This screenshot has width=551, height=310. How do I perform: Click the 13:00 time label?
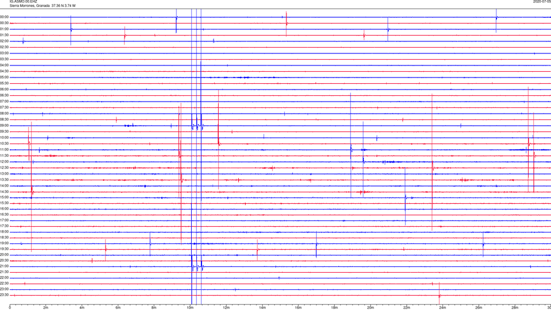(x=5, y=173)
